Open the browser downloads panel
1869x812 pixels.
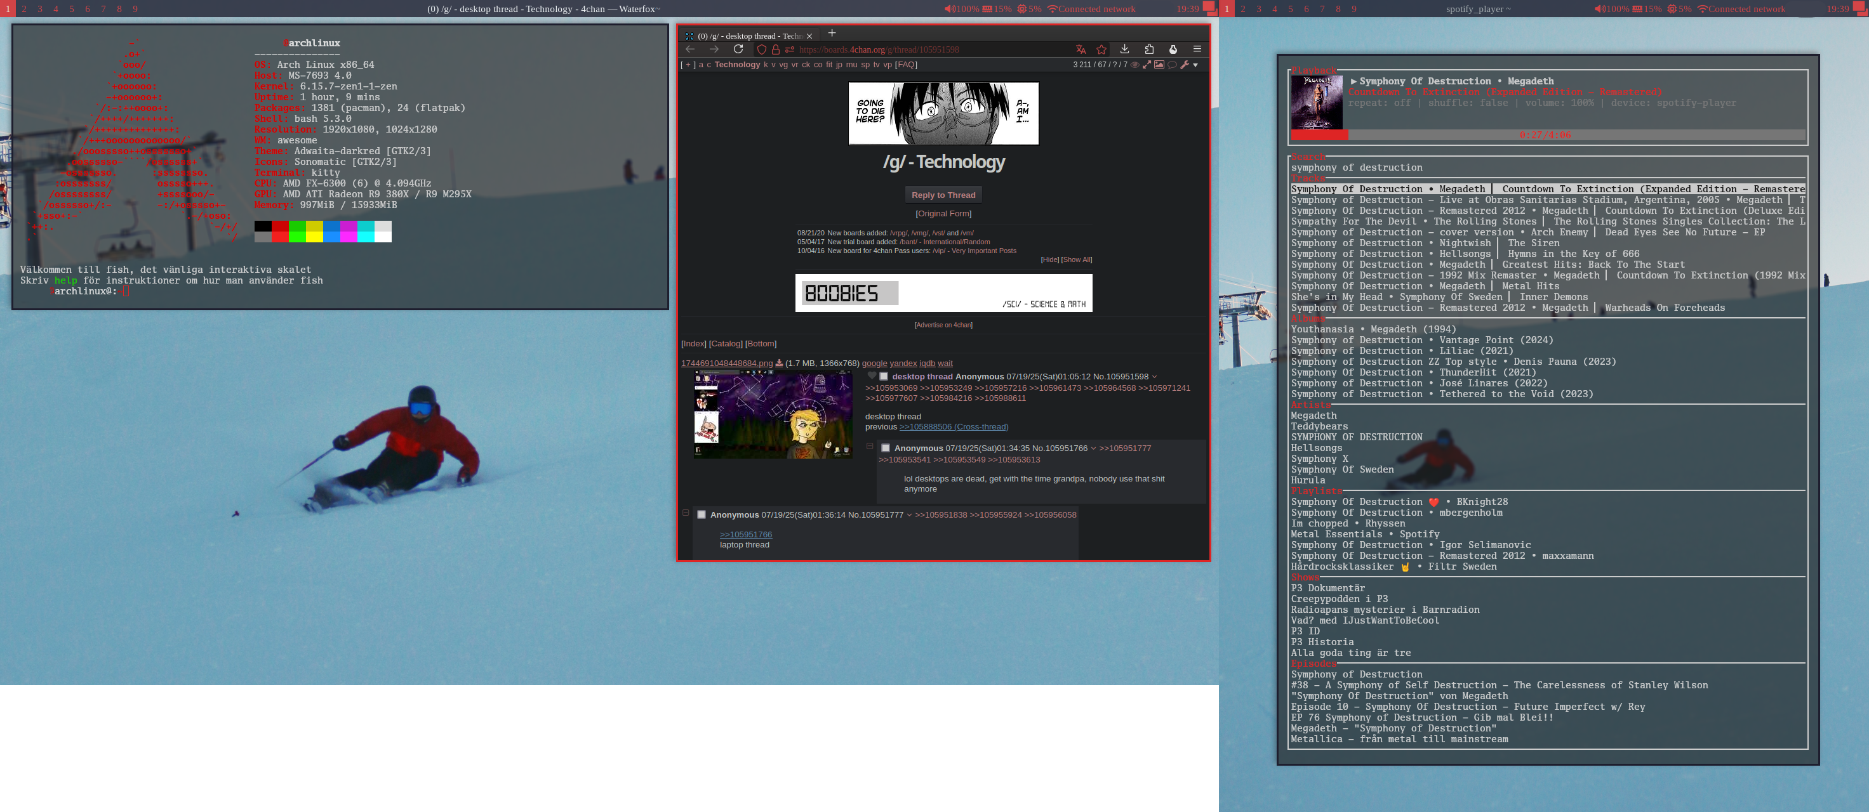[1124, 49]
